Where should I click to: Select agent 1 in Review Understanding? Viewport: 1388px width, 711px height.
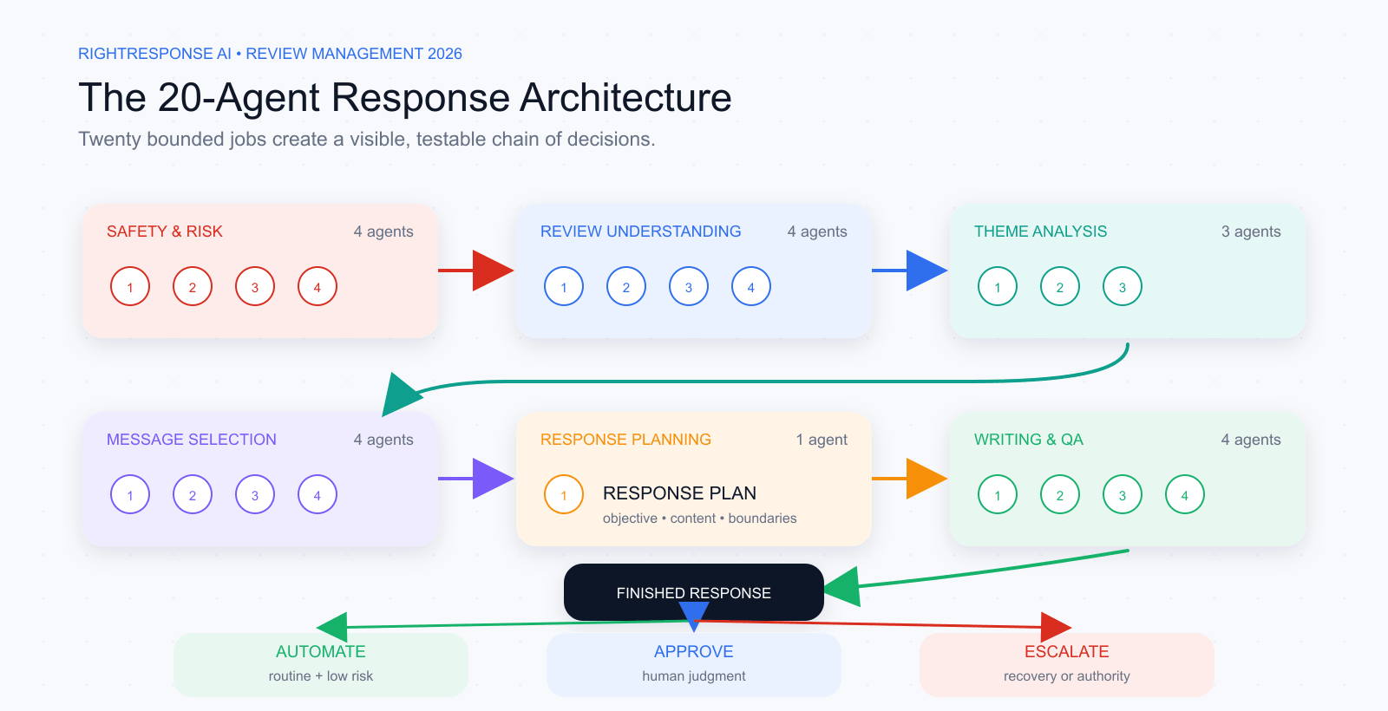click(x=564, y=287)
